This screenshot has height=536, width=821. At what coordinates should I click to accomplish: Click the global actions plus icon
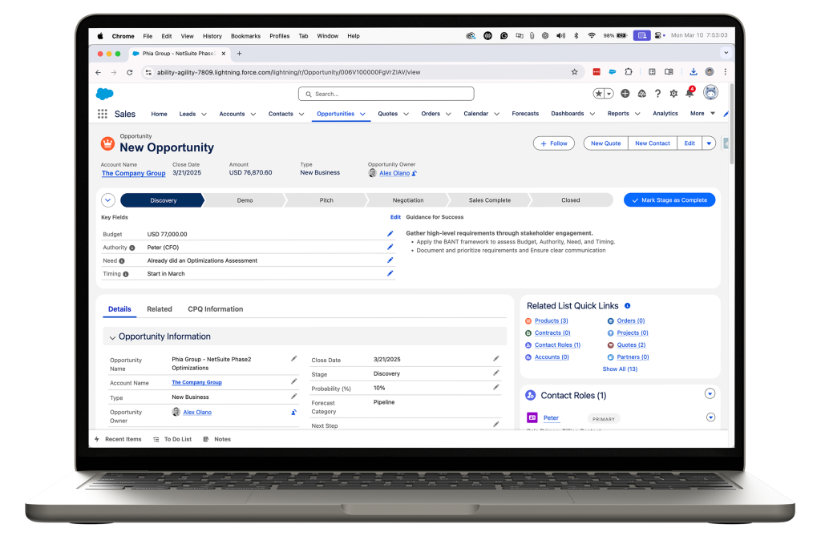(x=625, y=94)
